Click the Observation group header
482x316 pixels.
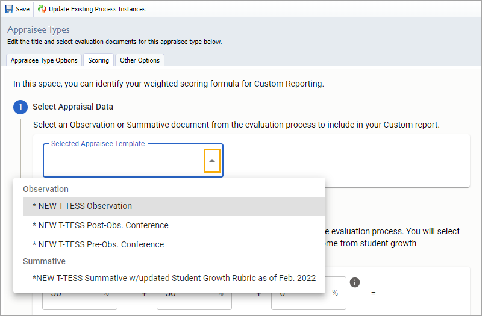(46, 189)
